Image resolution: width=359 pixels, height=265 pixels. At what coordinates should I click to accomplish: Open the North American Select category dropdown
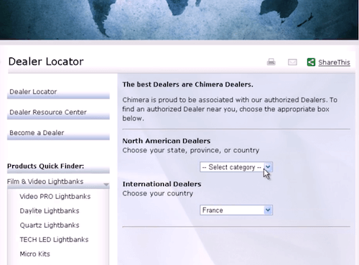(x=236, y=167)
